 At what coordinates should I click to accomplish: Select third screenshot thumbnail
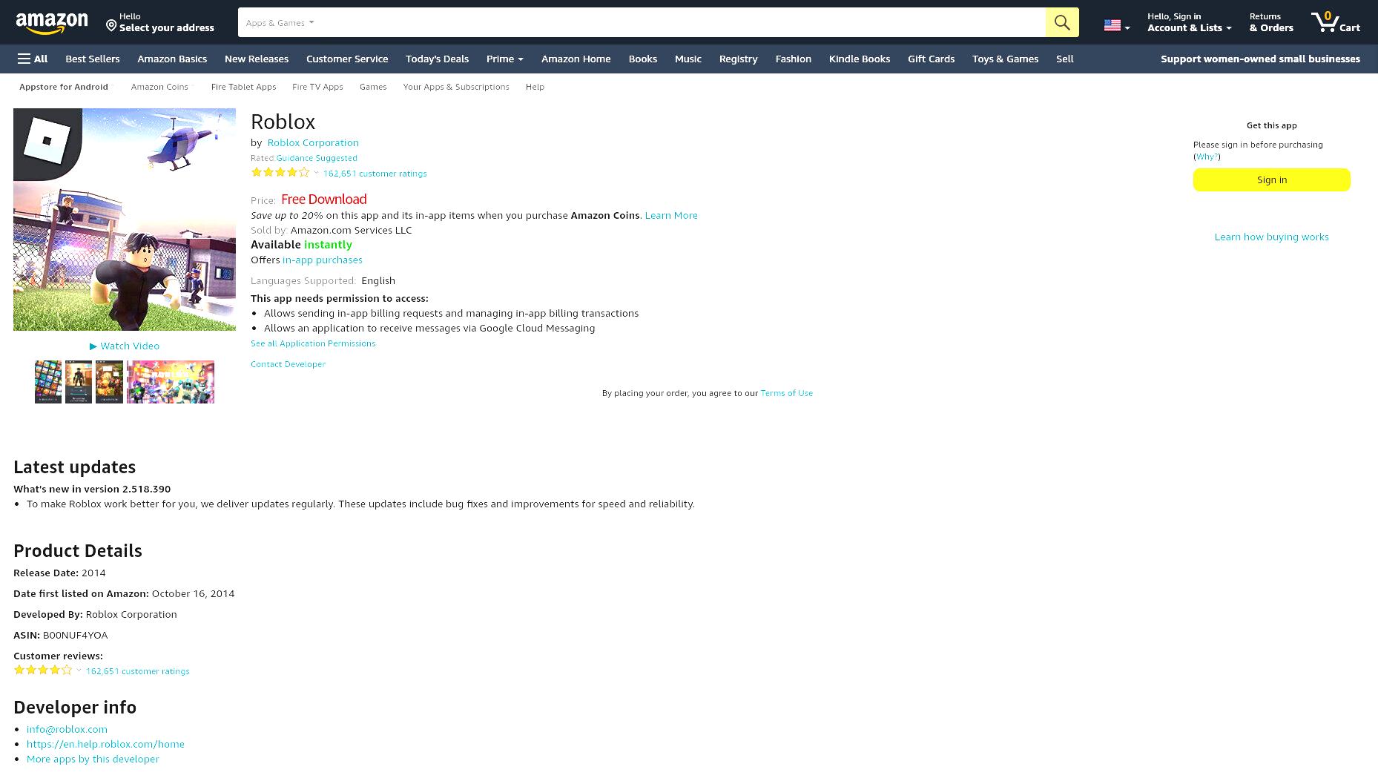click(109, 382)
